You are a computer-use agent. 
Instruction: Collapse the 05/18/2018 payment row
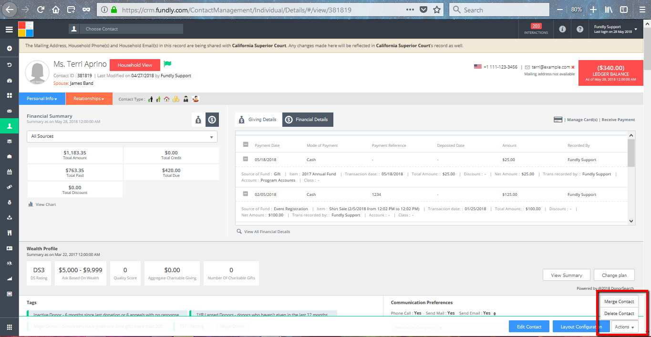coord(246,160)
